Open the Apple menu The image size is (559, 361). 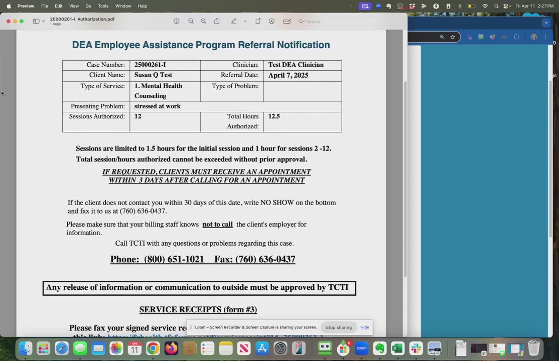[x=9, y=6]
